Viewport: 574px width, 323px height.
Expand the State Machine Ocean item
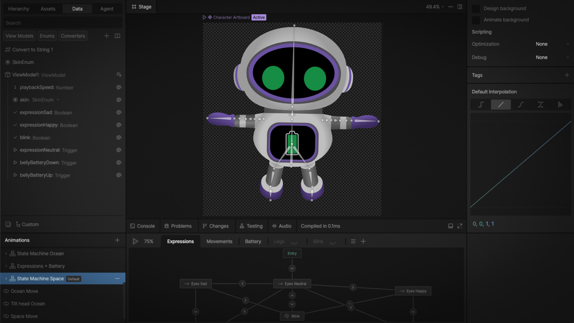pos(6,254)
